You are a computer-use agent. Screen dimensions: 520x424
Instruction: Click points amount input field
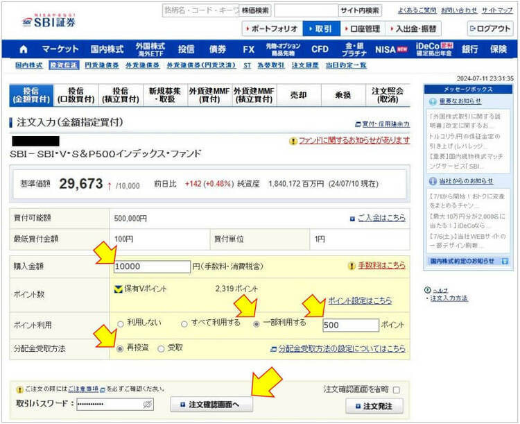coord(351,325)
